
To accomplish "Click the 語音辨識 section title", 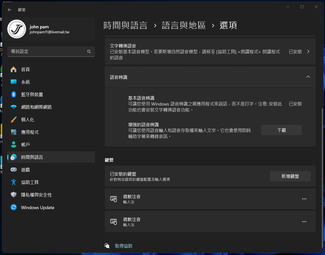I will (119, 77).
